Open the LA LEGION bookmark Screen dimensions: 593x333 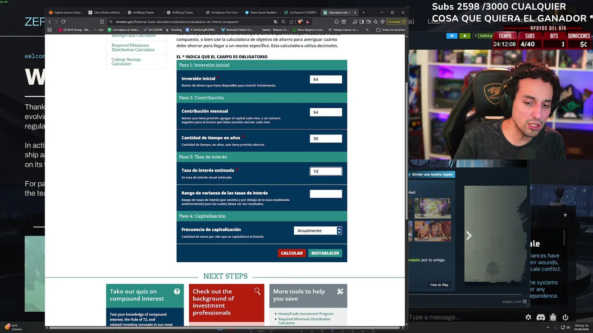[152, 30]
